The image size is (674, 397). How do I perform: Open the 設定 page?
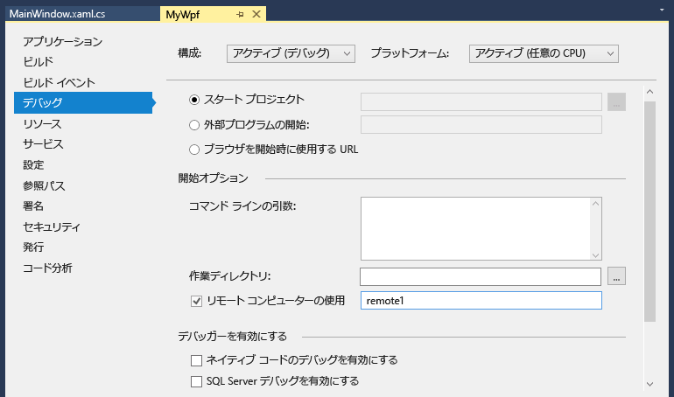tap(33, 164)
